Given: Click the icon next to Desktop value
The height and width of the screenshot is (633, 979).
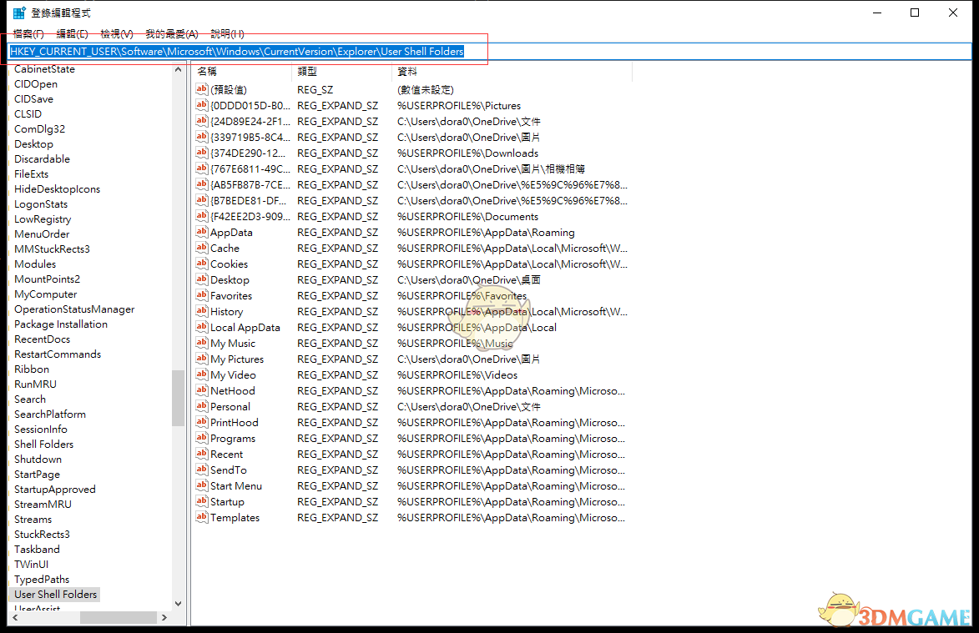Looking at the screenshot, I should click(x=201, y=280).
